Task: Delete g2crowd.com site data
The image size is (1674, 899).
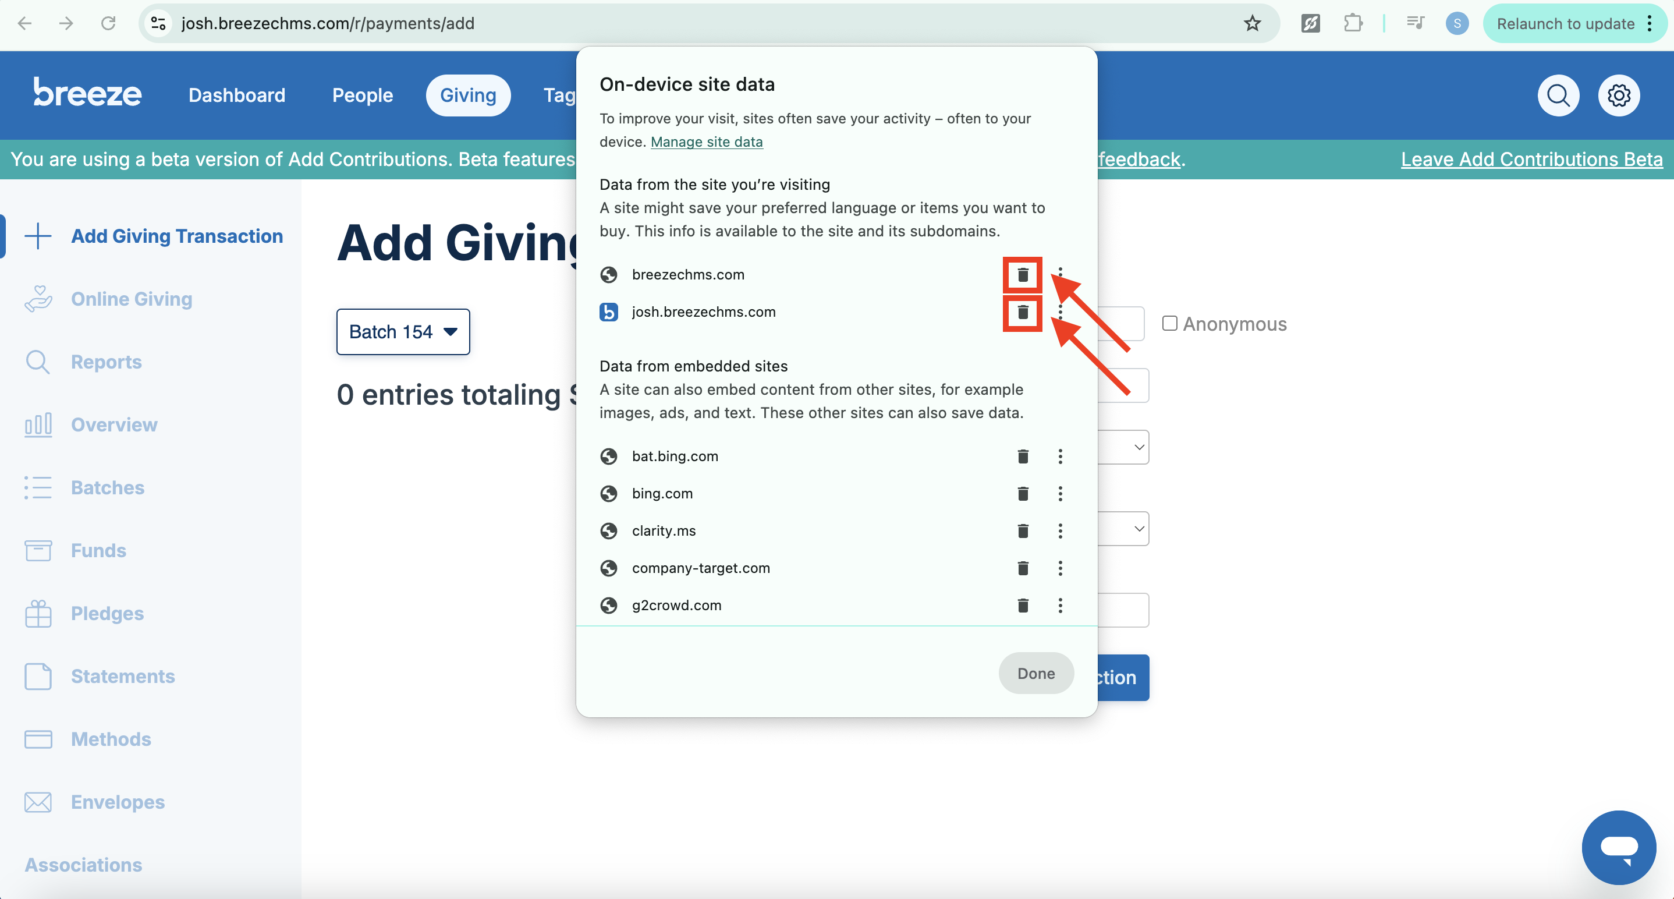Action: pyautogui.click(x=1022, y=606)
